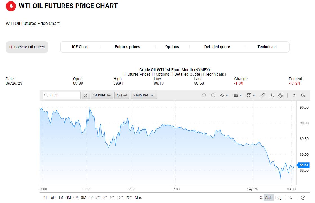Switch to the Futures prices tab

[x=127, y=47]
